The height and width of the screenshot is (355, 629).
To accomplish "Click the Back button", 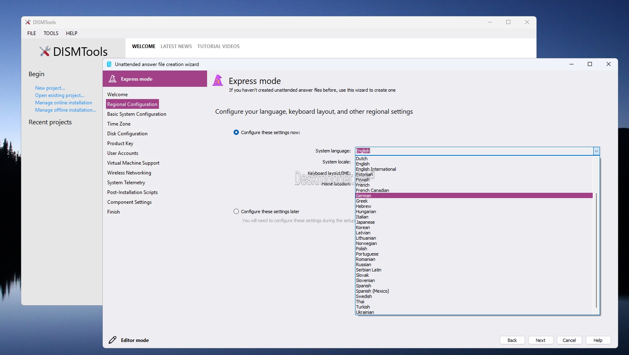I will (x=512, y=340).
